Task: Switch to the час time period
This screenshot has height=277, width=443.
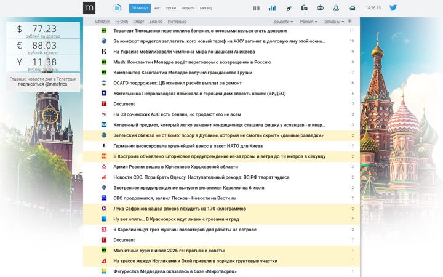Action: 157,8
